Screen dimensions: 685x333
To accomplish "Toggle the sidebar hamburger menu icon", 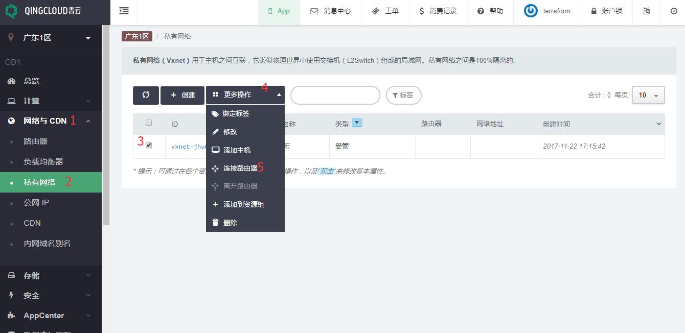I will [x=124, y=11].
